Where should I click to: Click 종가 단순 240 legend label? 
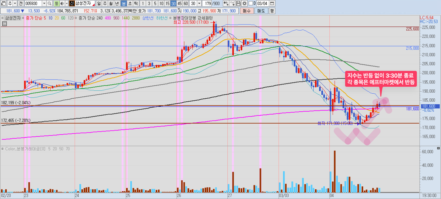[91, 18]
